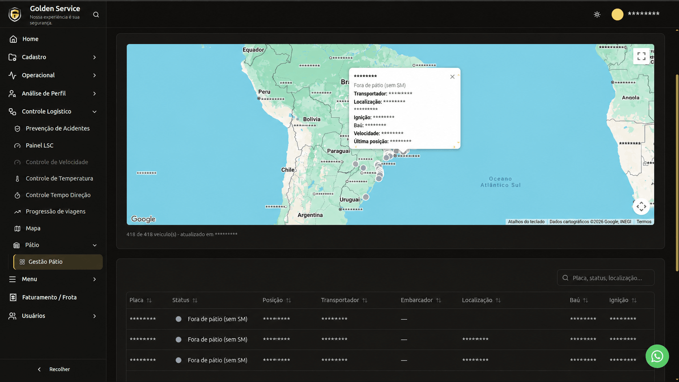Screen dimensions: 679x382
Task: Toggle light theme with the sun icon
Action: point(597,14)
